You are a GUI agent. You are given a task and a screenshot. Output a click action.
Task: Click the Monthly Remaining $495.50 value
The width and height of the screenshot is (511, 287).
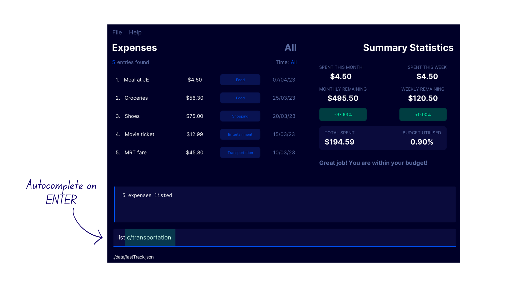343,98
